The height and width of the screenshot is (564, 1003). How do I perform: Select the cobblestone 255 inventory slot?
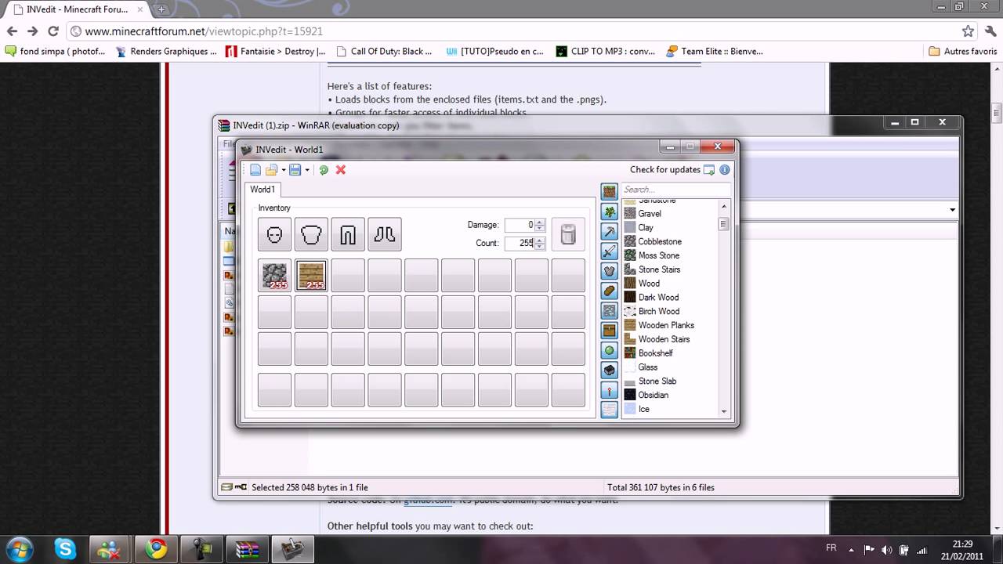(274, 276)
